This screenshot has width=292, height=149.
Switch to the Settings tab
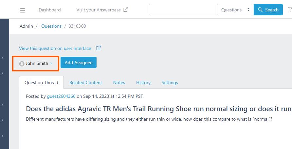point(170,82)
